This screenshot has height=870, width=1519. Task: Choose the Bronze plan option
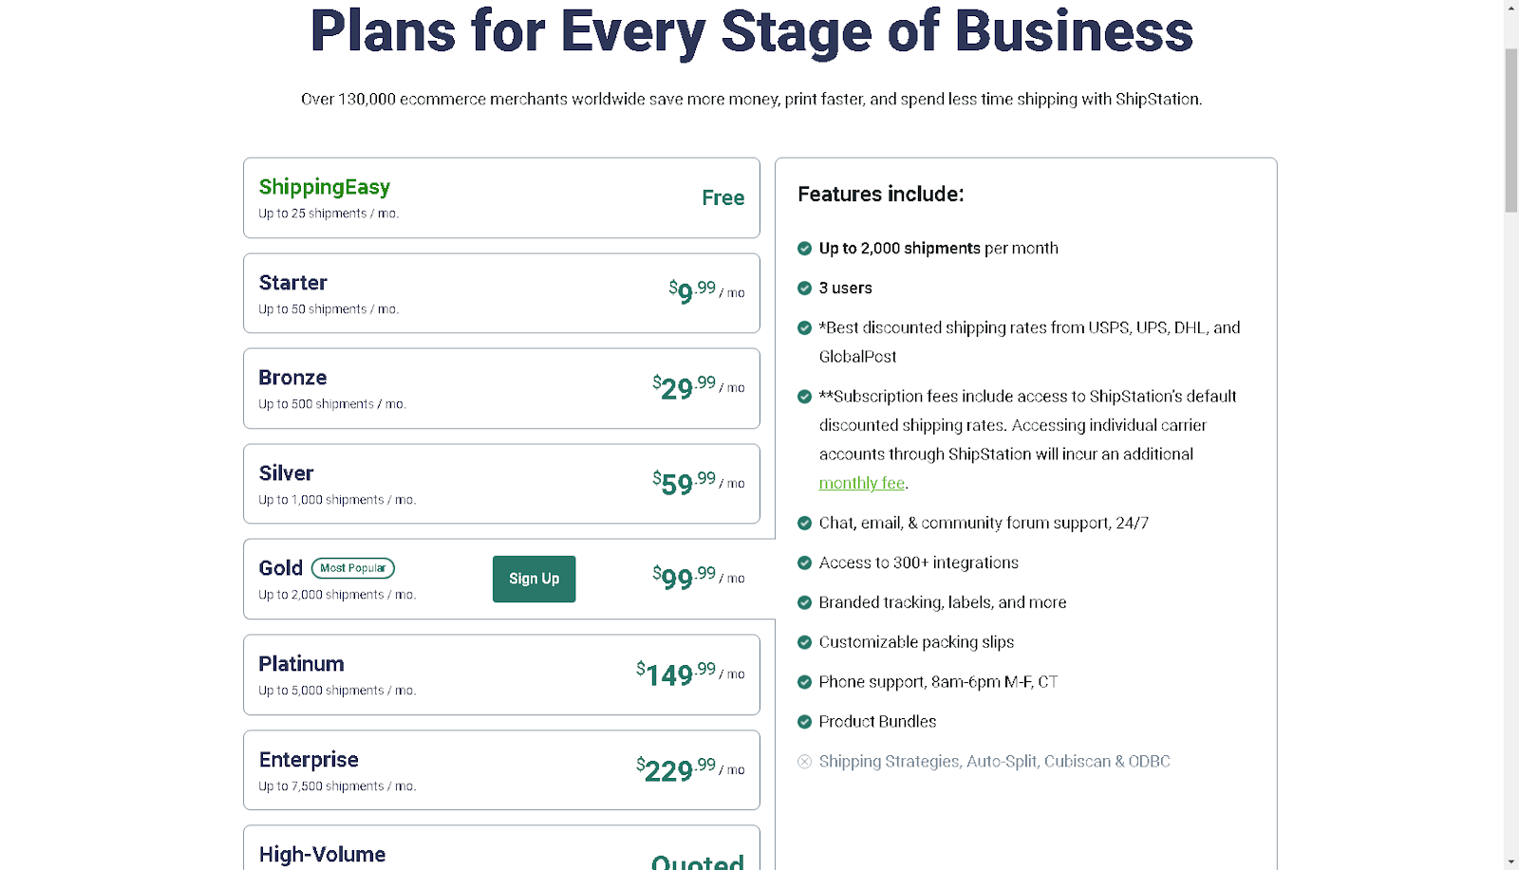501,389
